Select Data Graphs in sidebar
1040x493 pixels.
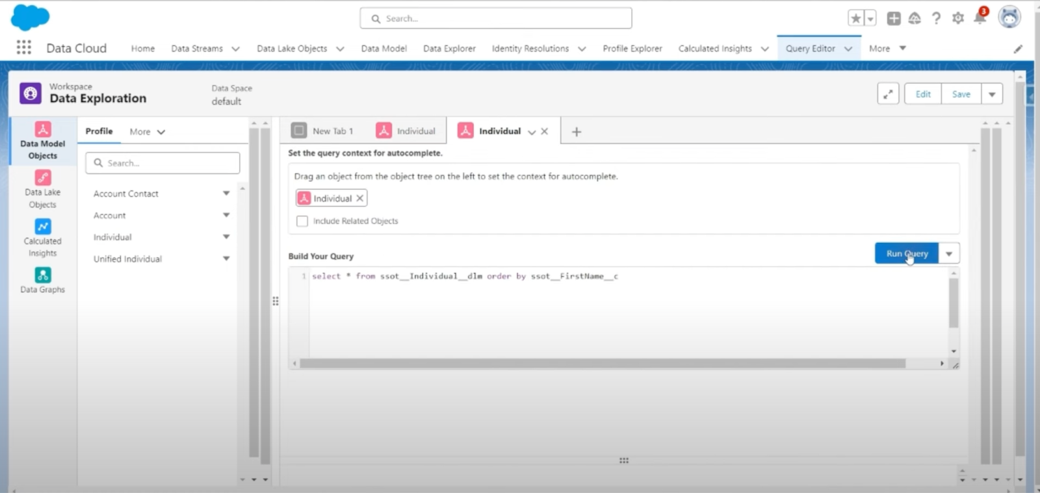pos(43,281)
